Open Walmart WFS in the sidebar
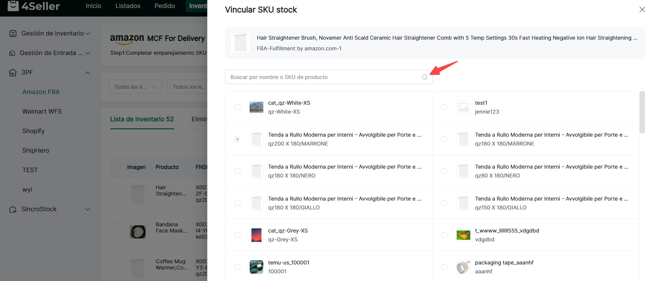 click(42, 112)
